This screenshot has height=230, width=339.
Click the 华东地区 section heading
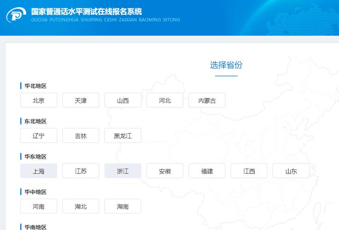[x=36, y=156]
